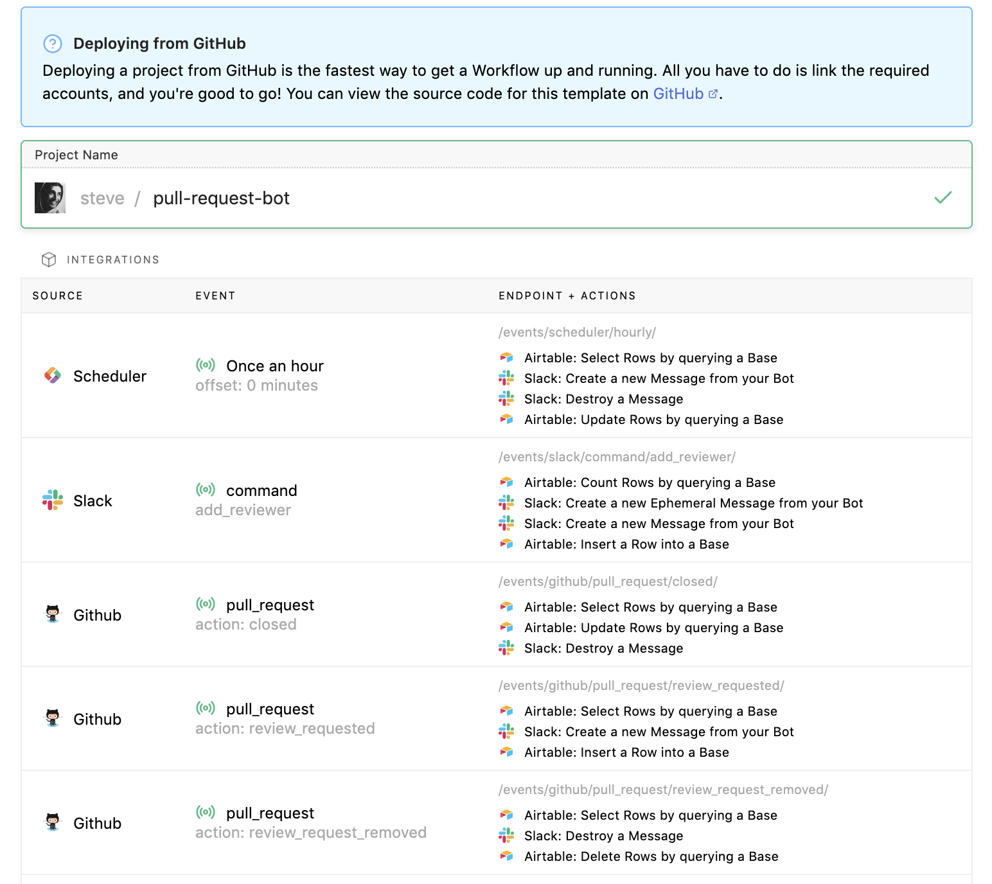Click the Slack source logo icon
The image size is (992, 884).
pos(53,500)
